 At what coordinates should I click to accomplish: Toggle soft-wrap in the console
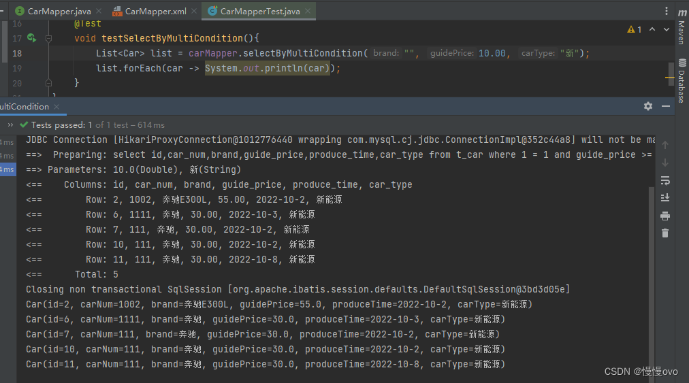pos(665,180)
